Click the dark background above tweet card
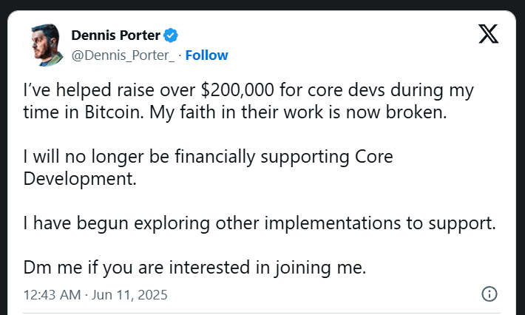This screenshot has height=315, width=525. [262, 5]
